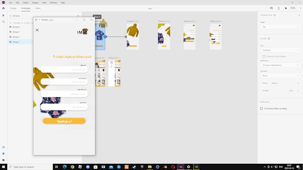Open the View menu
Viewport: 303px width, 170px height.
44,3
